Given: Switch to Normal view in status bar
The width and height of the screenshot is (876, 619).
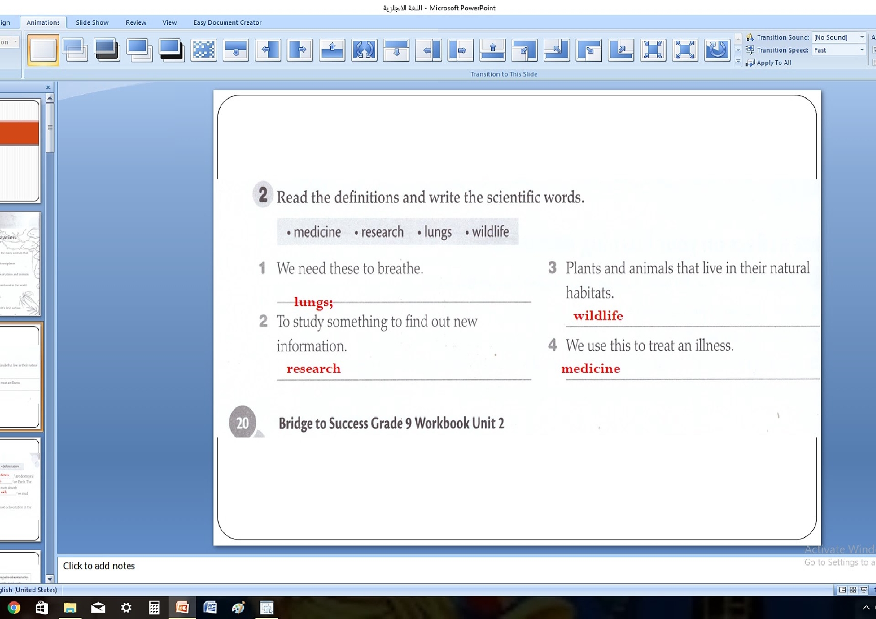Looking at the screenshot, I should point(842,589).
